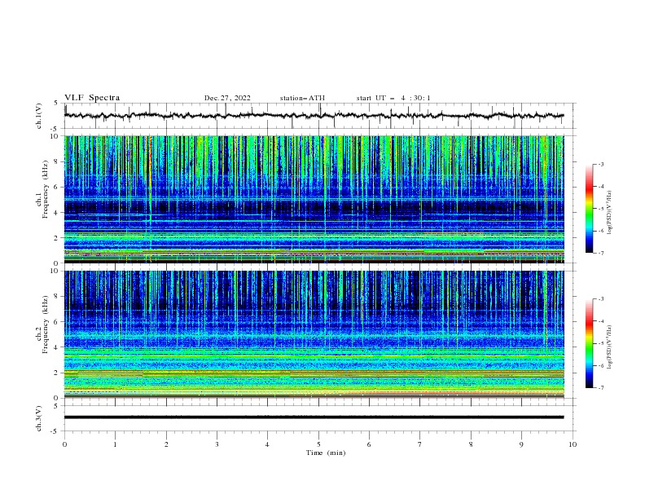Click the "ch.1(V)" axis label
The width and height of the screenshot is (645, 499).
(39, 116)
